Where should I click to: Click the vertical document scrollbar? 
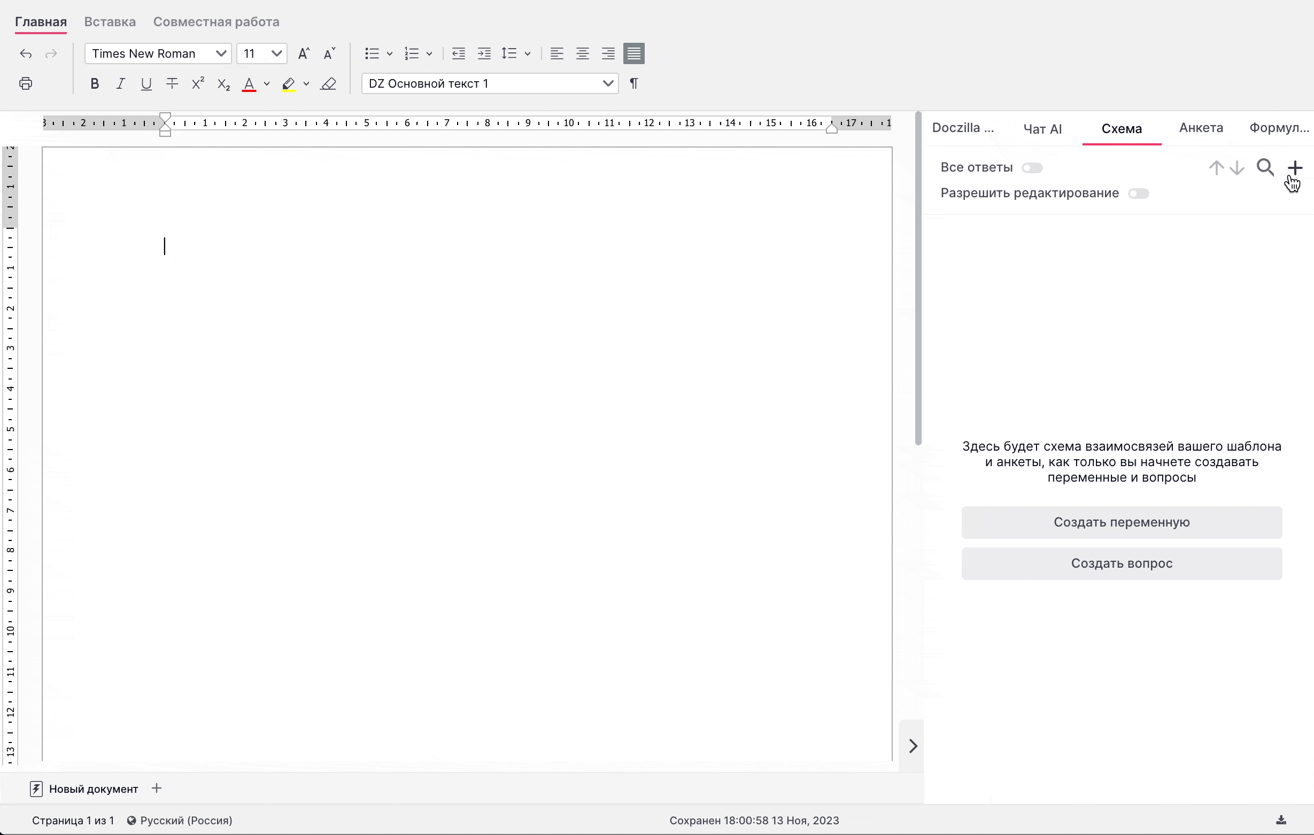click(918, 279)
